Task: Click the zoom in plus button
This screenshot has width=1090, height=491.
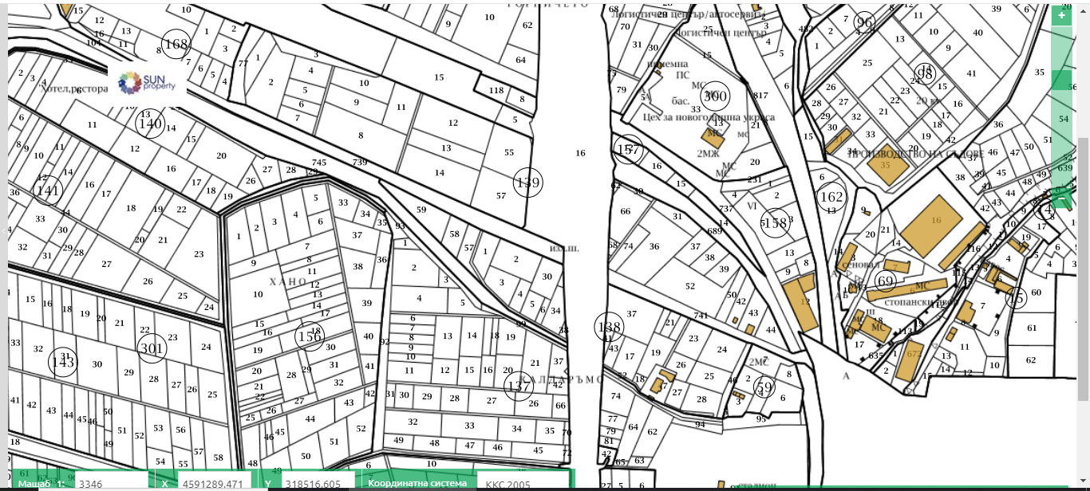Action: [1061, 15]
